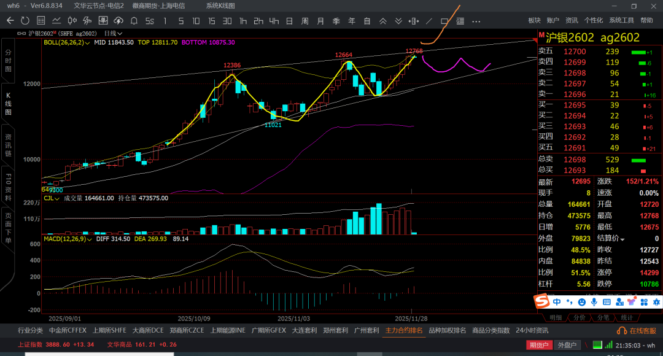Expand the 日线 period dropdown
This screenshot has width=663, height=356.
click(113, 33)
